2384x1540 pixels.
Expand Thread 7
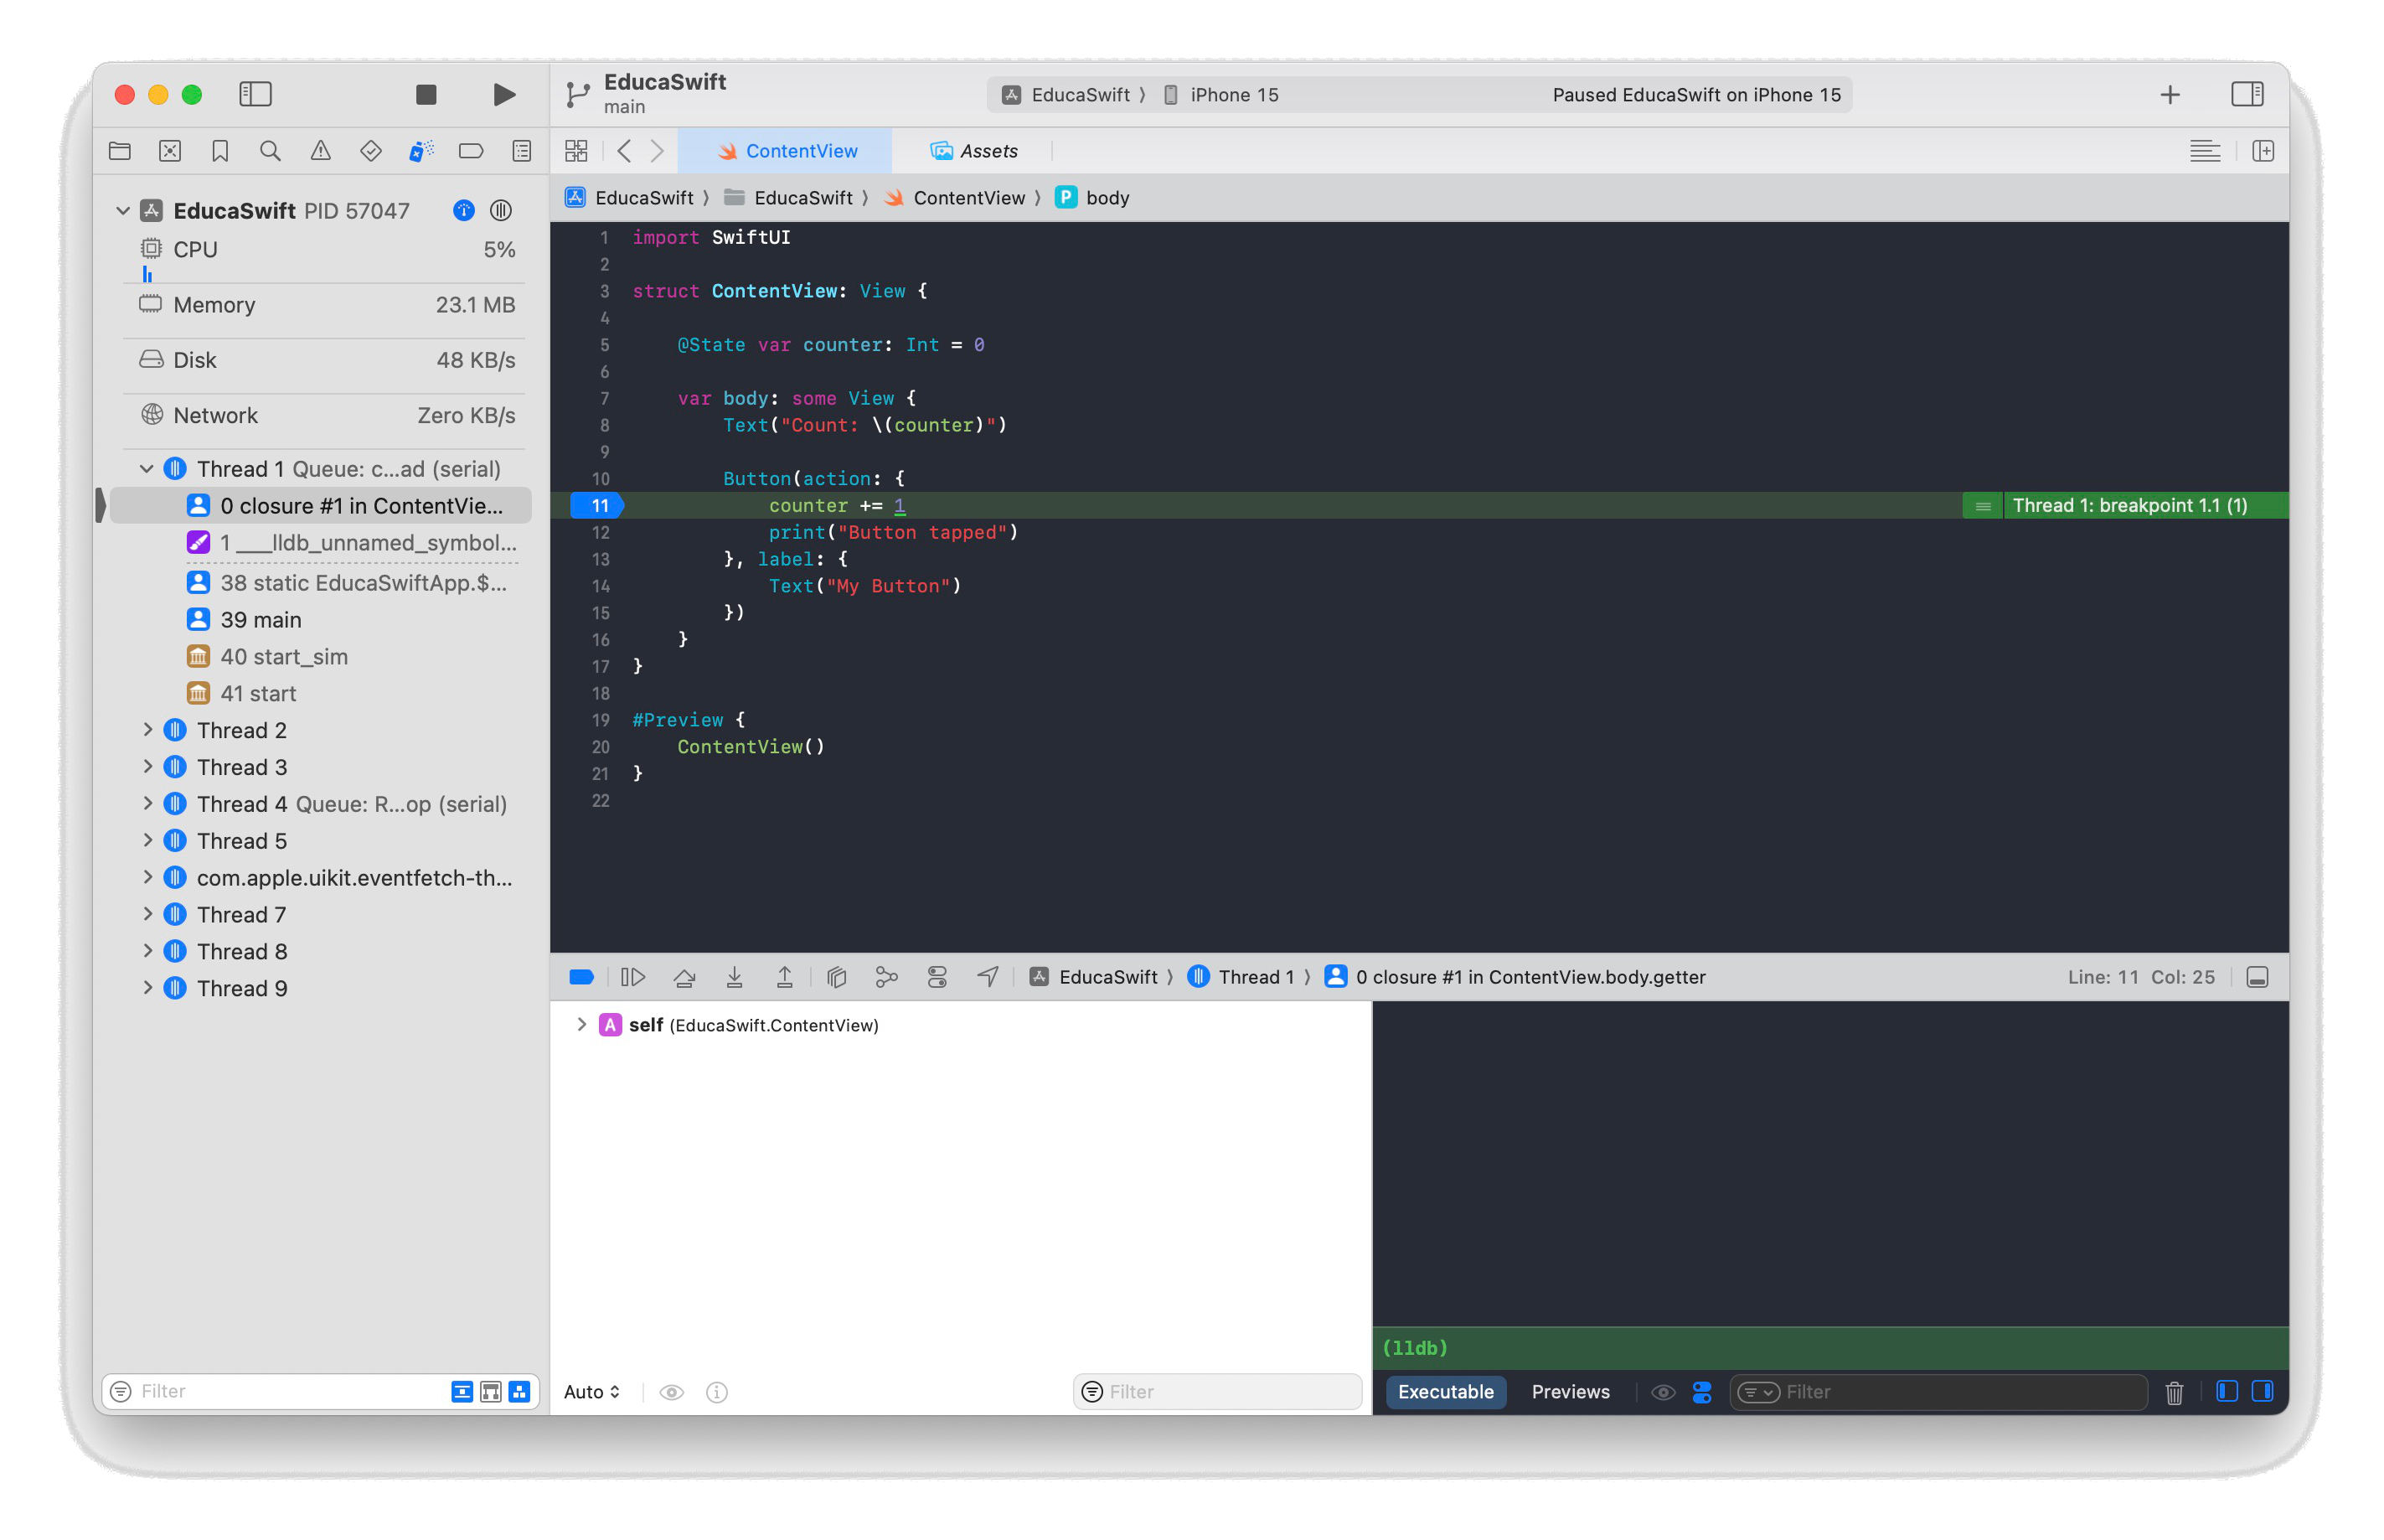(147, 915)
